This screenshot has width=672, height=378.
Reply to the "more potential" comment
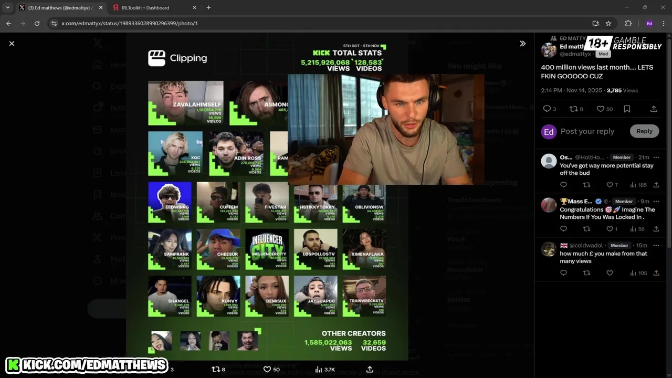[563, 185]
